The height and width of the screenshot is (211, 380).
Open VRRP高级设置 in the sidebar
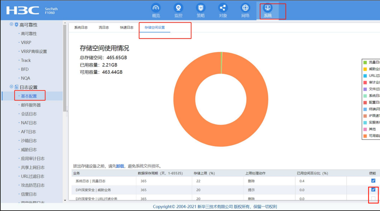(34, 51)
